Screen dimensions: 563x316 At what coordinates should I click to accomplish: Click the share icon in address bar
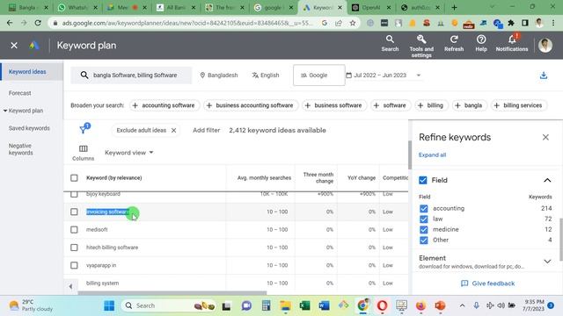click(x=338, y=23)
